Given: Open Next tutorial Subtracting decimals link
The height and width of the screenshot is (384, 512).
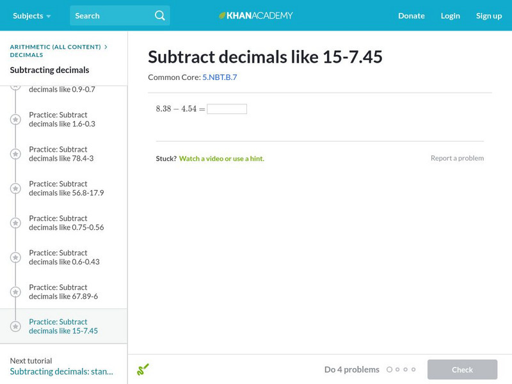Looking at the screenshot, I should pos(61,371).
